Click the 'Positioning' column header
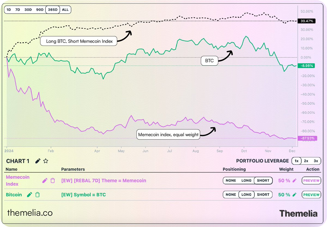 click(x=234, y=169)
